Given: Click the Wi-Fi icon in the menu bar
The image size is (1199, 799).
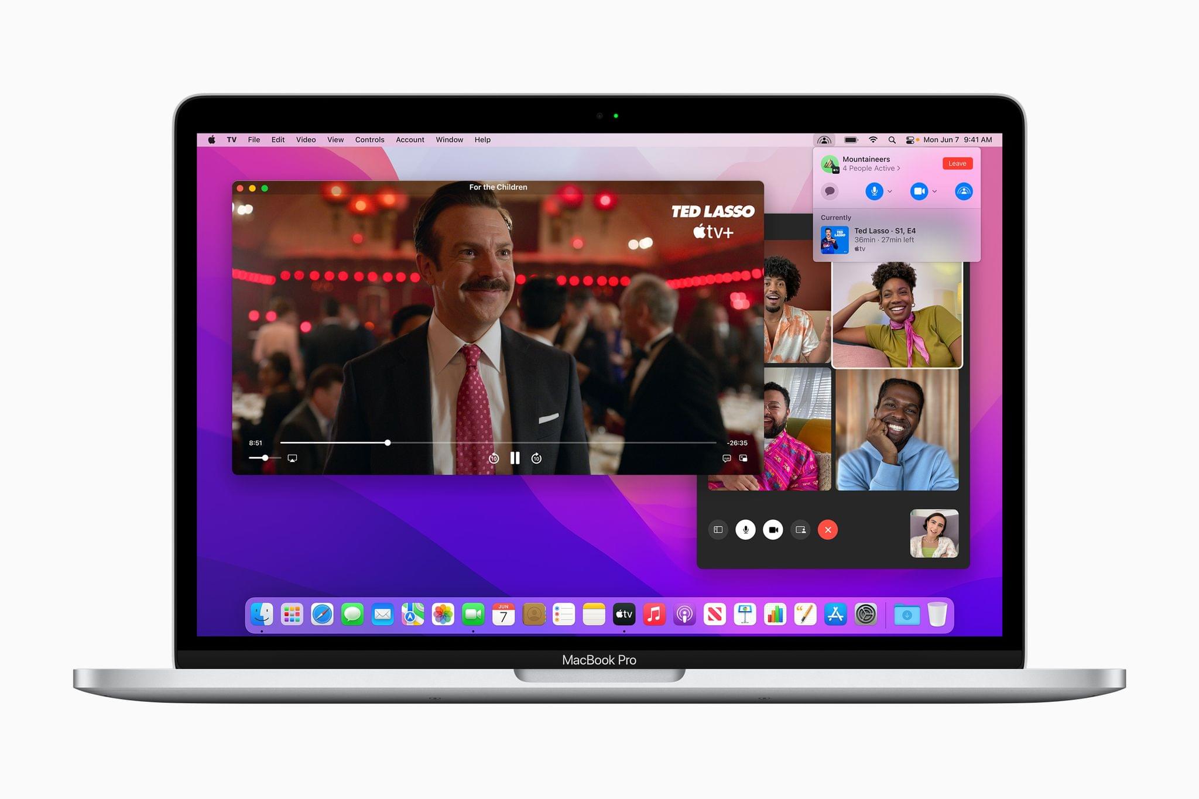Looking at the screenshot, I should coord(871,142).
